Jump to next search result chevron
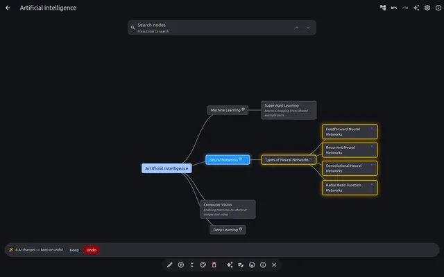Screen dimensions: 444x277 click(x=308, y=28)
